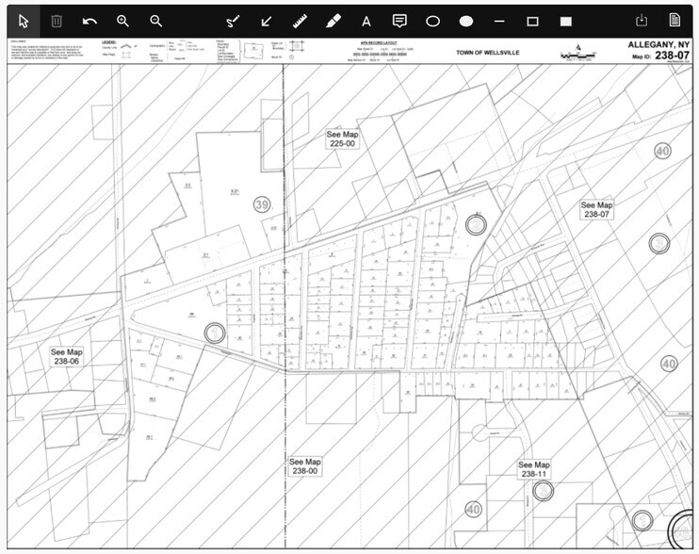The width and height of the screenshot is (699, 554).
Task: Click 'See Map 238-00' label
Action: click(x=305, y=466)
